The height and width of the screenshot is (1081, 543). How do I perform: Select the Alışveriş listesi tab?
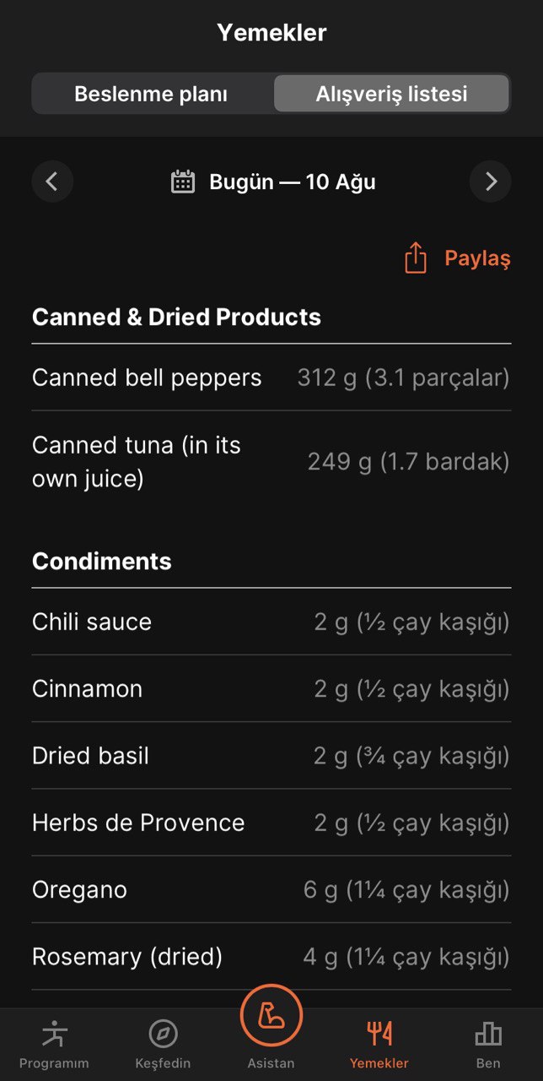(x=391, y=94)
